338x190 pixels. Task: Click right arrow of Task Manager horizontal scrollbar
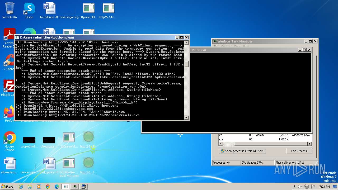[x=309, y=144]
